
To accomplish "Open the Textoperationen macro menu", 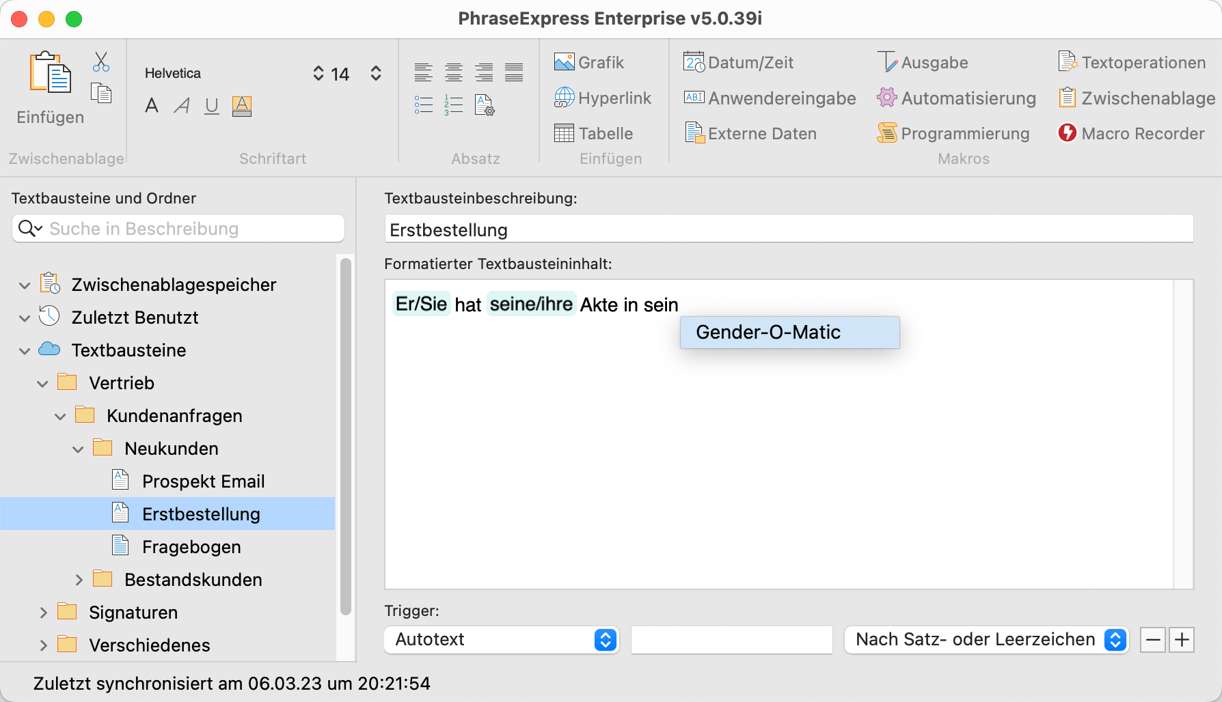I will point(1132,62).
